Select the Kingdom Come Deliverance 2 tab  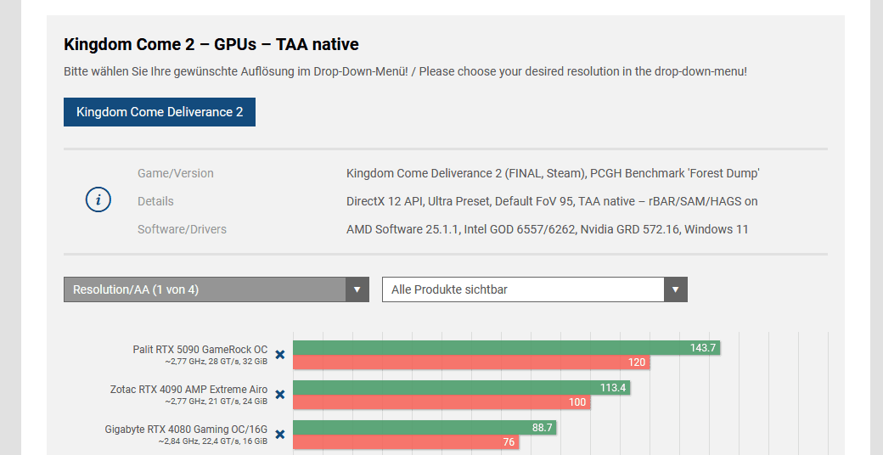(x=160, y=112)
